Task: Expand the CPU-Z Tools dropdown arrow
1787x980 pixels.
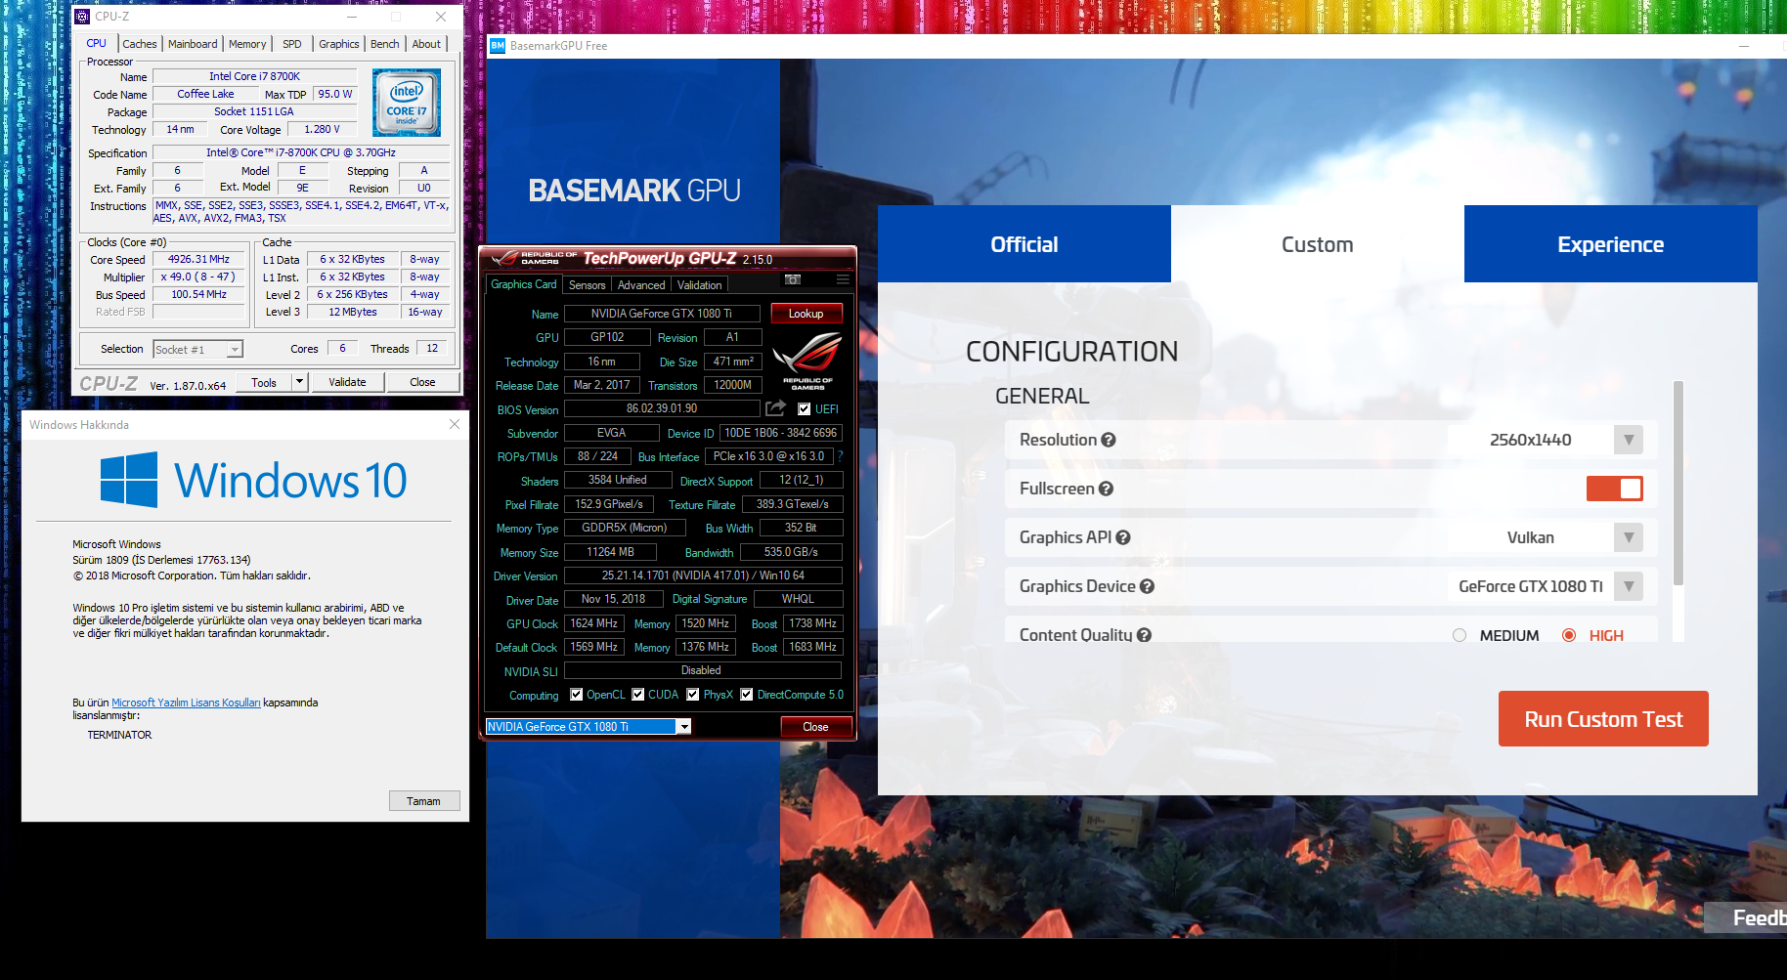Action: [299, 382]
